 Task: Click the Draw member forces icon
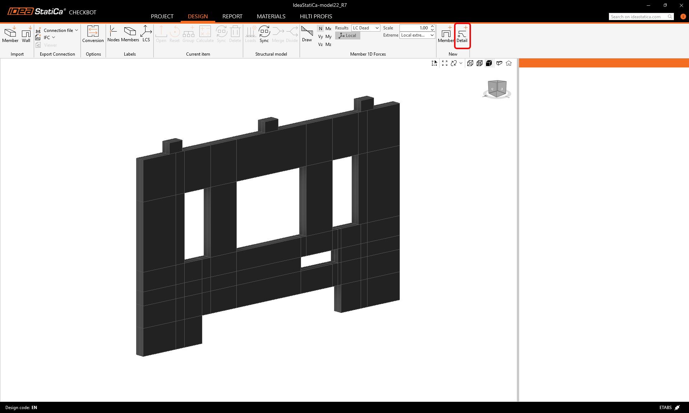click(307, 34)
